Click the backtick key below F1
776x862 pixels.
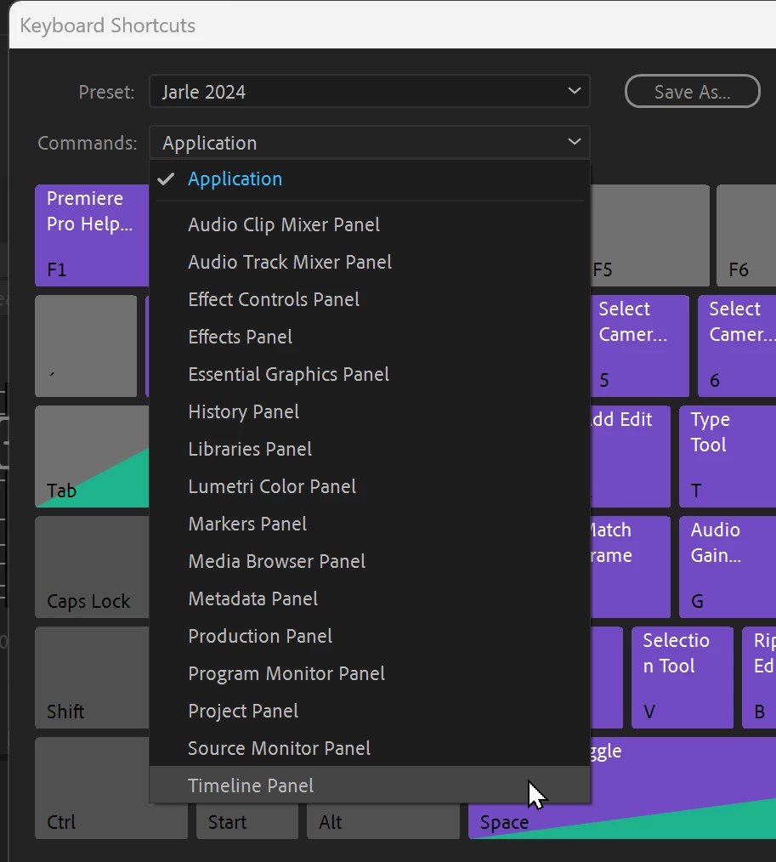point(86,346)
